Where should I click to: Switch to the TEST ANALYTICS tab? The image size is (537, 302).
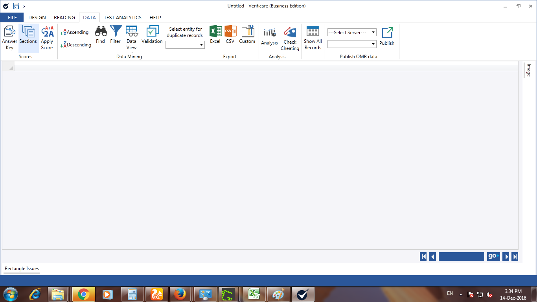[x=122, y=18]
